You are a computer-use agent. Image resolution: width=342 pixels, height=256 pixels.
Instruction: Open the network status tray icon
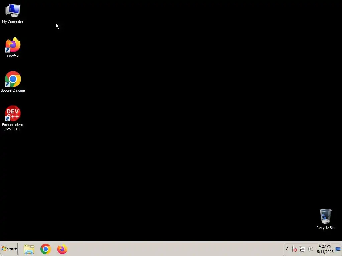pos(302,249)
